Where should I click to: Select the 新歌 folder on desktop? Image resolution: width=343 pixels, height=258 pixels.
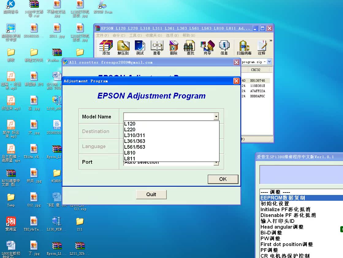tap(11, 55)
